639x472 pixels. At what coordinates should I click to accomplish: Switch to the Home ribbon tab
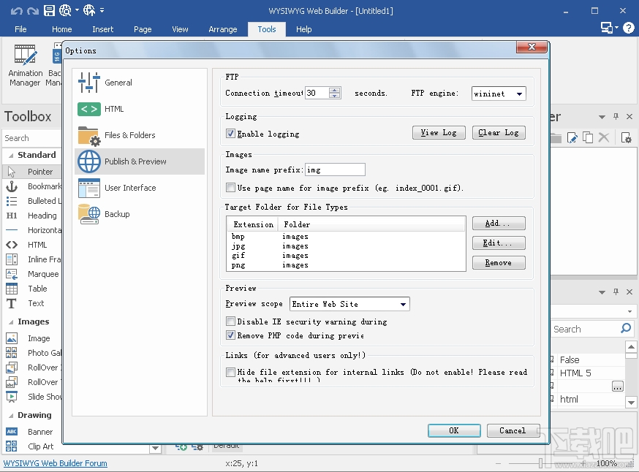click(x=61, y=29)
